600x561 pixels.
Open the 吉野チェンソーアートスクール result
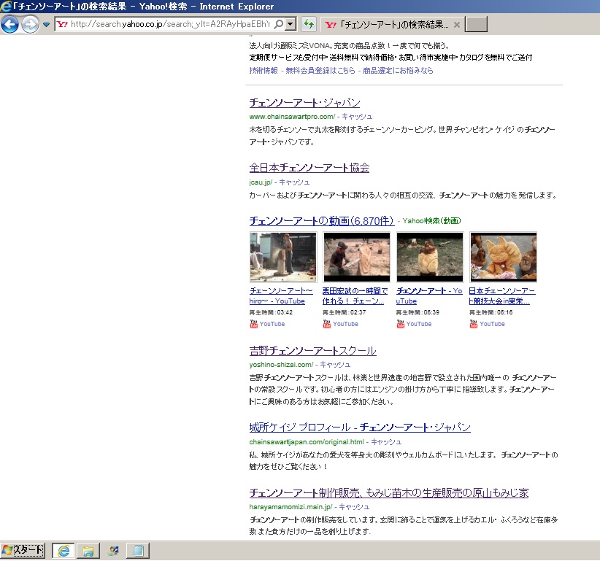312,351
